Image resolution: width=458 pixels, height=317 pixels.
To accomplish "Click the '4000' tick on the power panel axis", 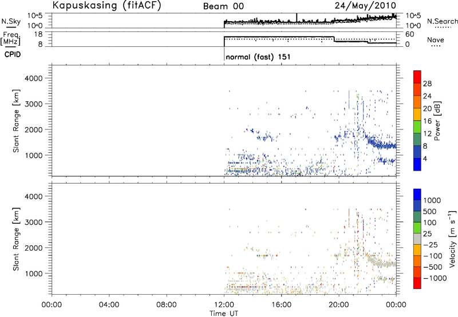I will [x=34, y=78].
